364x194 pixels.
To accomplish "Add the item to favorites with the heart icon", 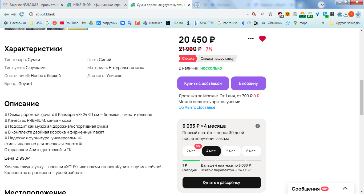I will point(262,39).
